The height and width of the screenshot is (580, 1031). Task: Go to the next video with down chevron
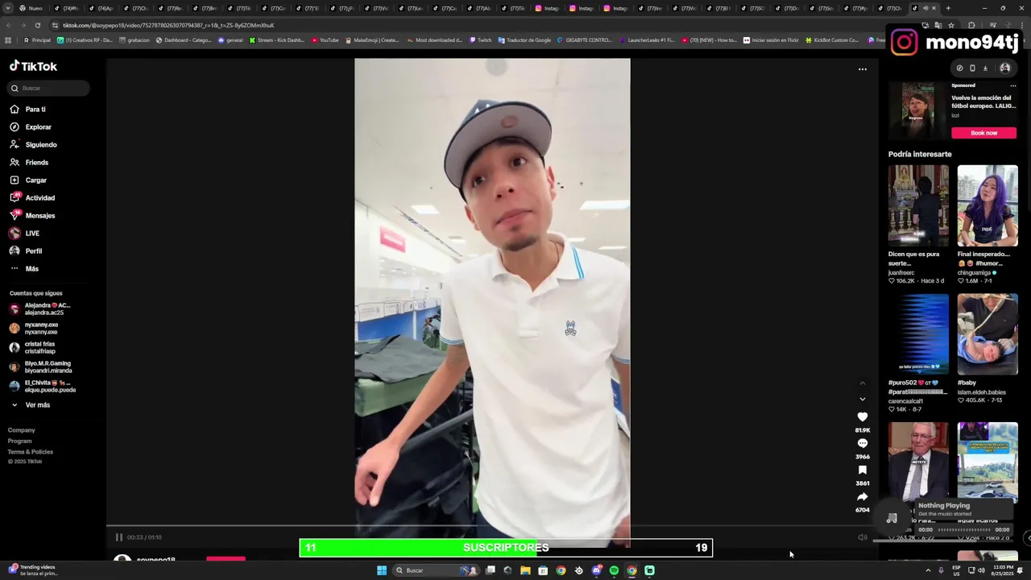(863, 399)
